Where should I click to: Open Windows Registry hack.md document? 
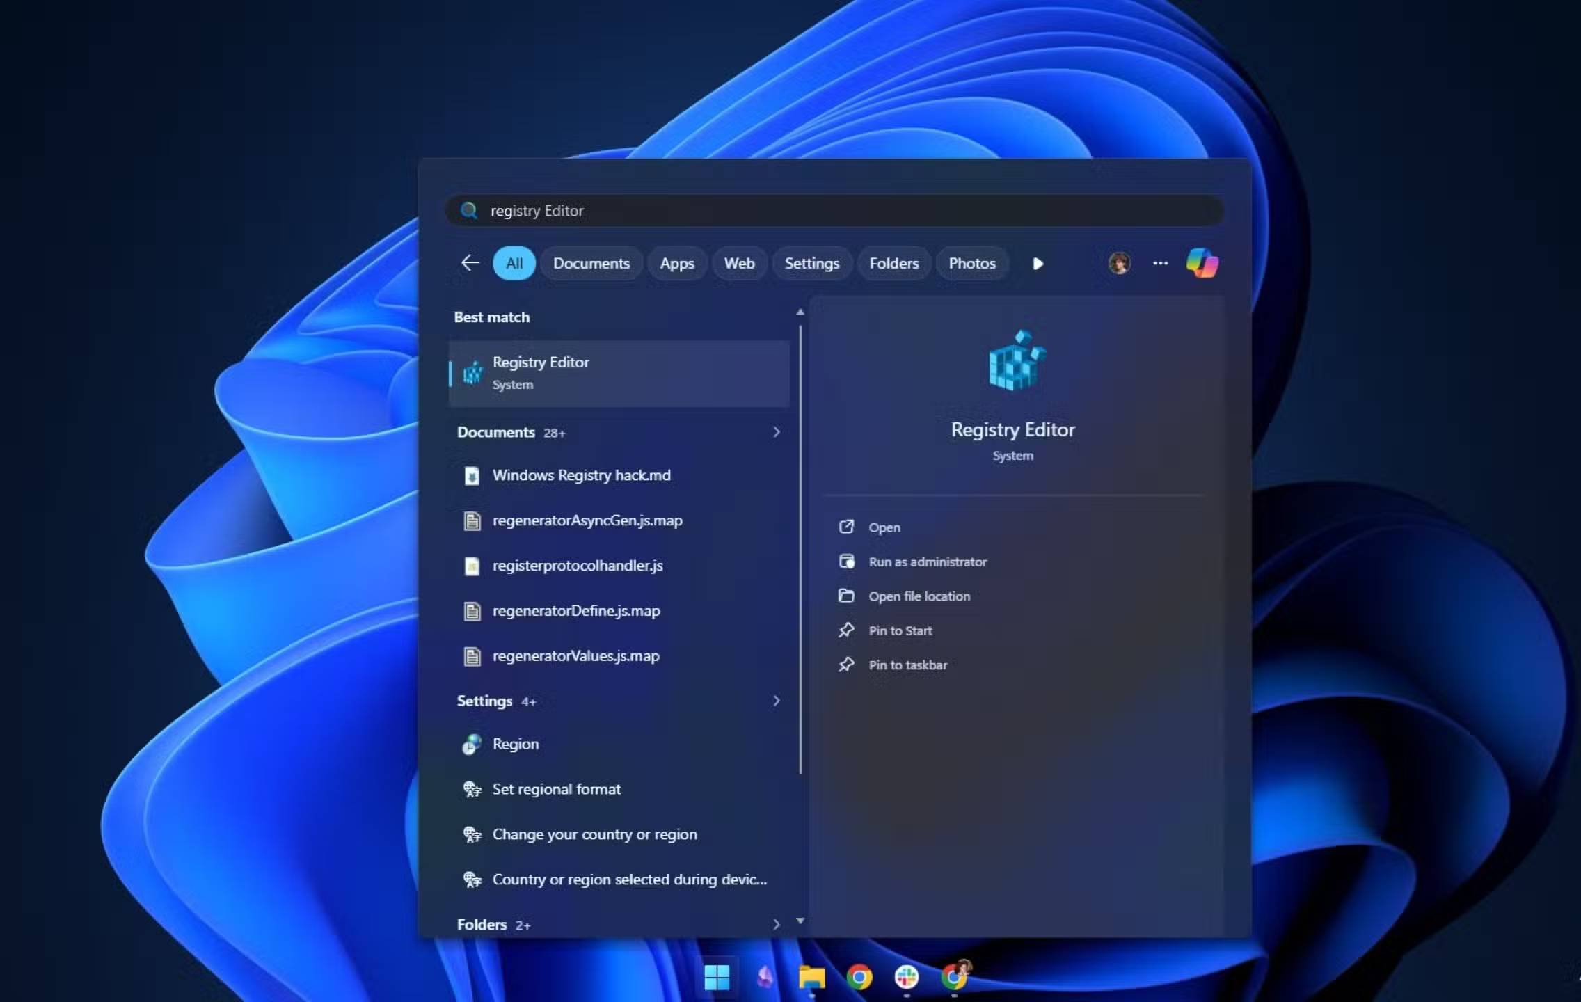pyautogui.click(x=582, y=475)
